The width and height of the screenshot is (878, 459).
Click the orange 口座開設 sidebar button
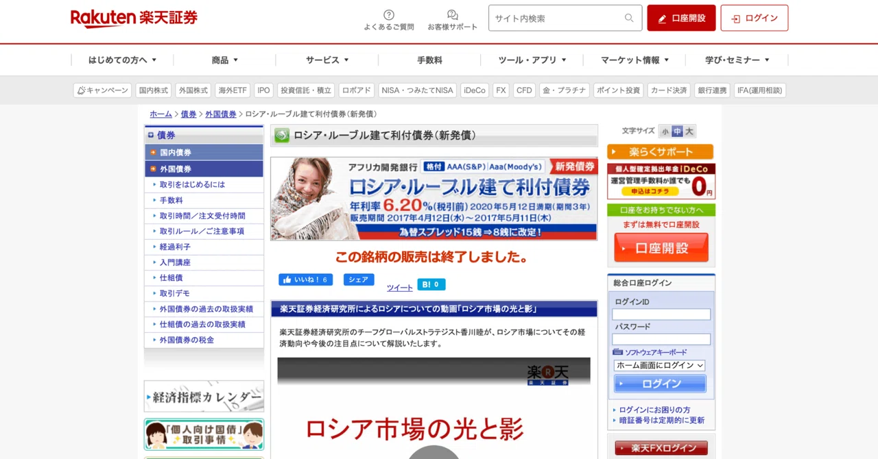pos(661,247)
